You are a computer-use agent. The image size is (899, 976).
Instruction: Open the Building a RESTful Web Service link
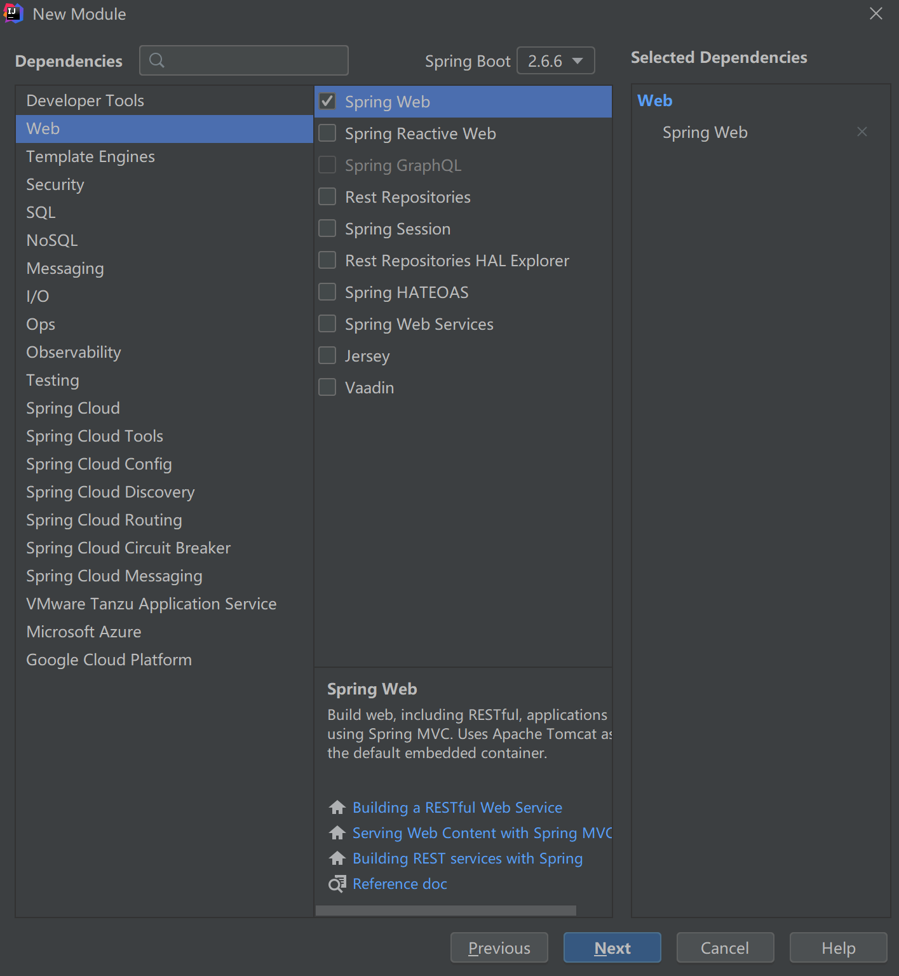457,808
